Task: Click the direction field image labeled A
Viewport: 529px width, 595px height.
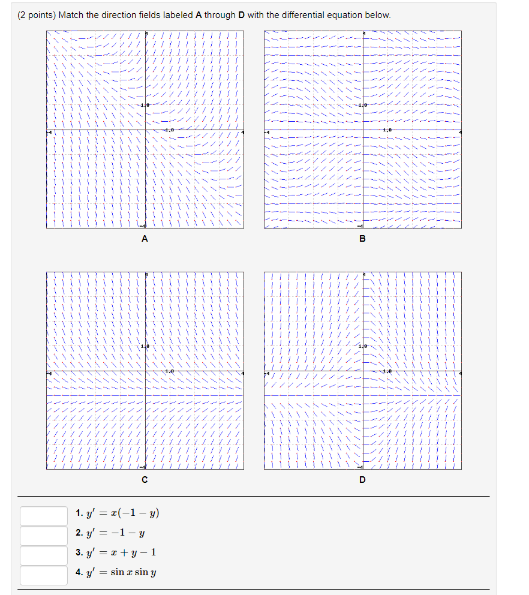Action: tap(144, 129)
